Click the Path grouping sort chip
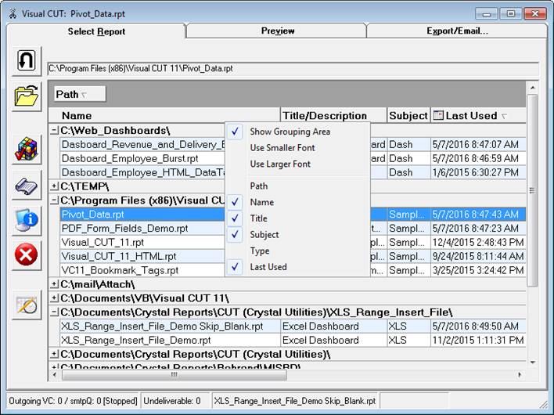Image resolution: width=554 pixels, height=415 pixels. (80, 94)
